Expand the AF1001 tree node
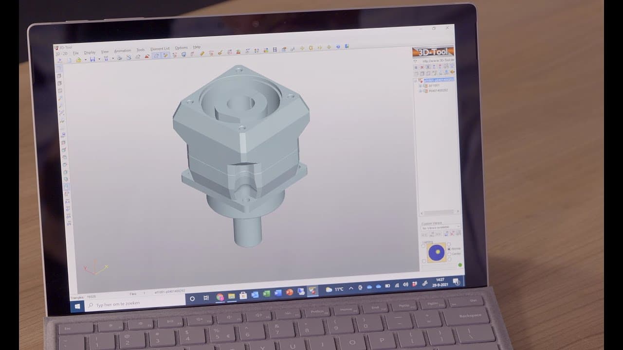 pyautogui.click(x=421, y=86)
